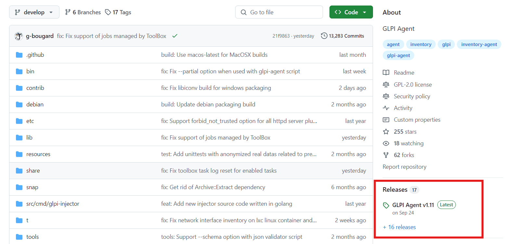Open the share directory name
Viewport: 514px width, 244px height.
point(33,171)
